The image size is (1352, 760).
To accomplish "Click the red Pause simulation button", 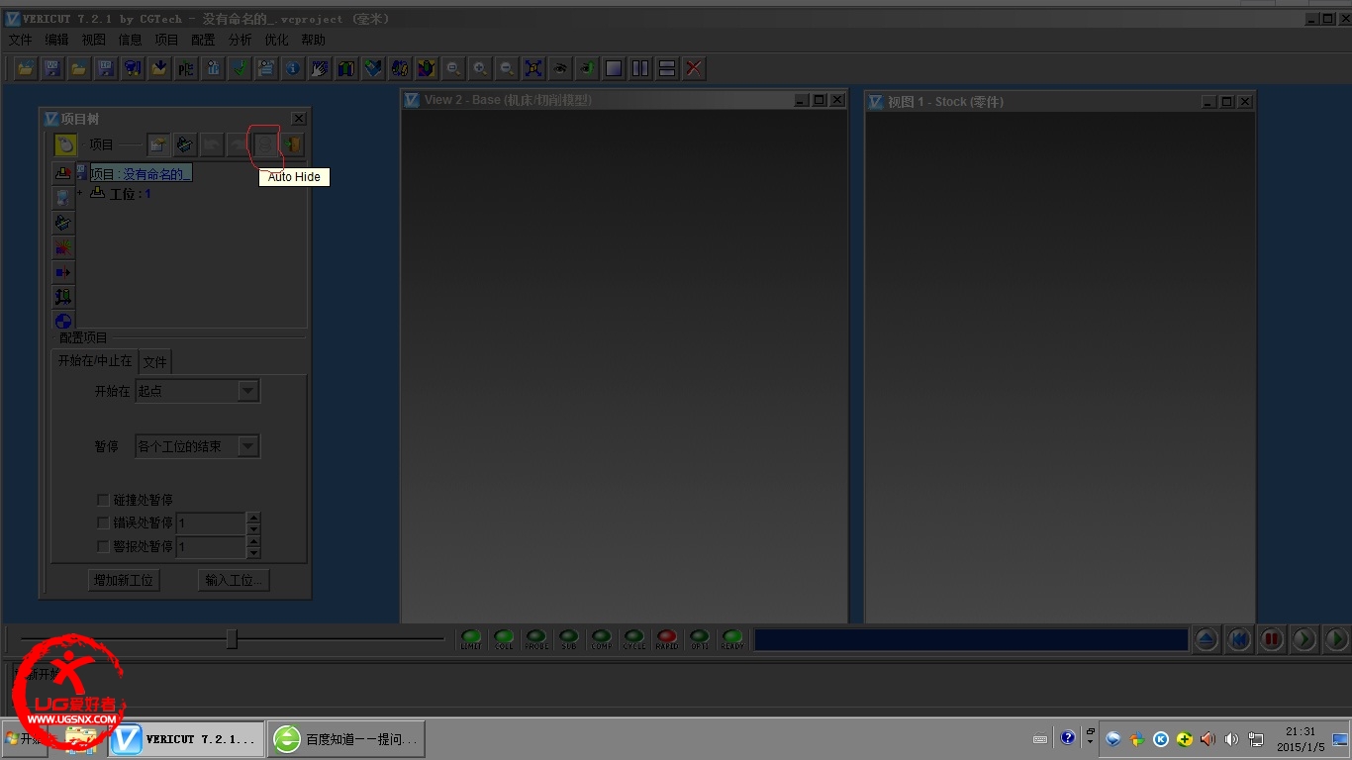I will coord(1272,639).
